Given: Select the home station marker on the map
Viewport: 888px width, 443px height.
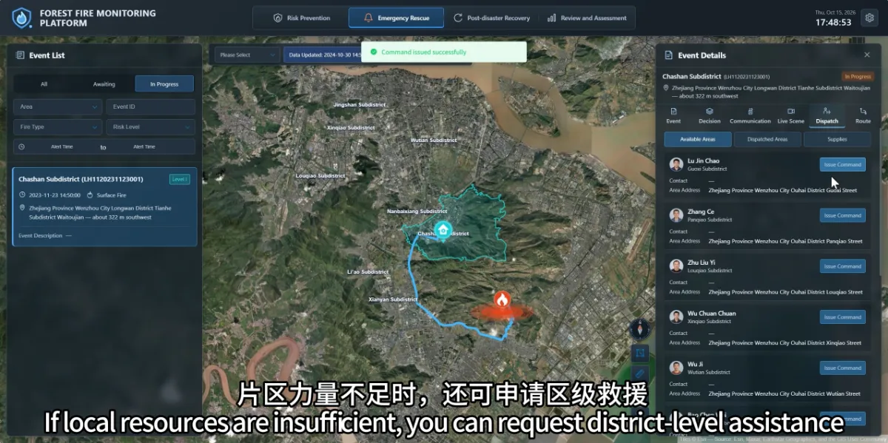Looking at the screenshot, I should click(x=443, y=230).
